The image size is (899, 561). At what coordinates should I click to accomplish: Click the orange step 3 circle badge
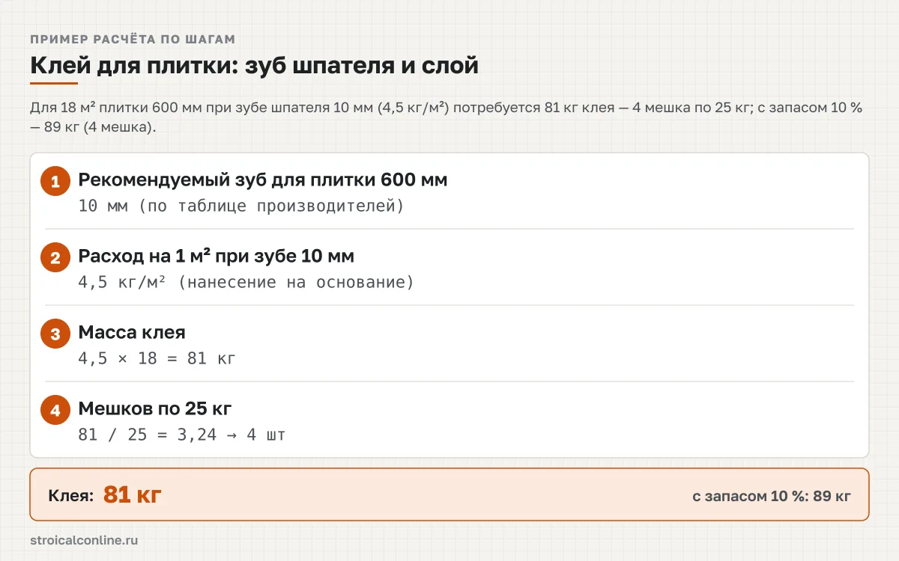55,334
